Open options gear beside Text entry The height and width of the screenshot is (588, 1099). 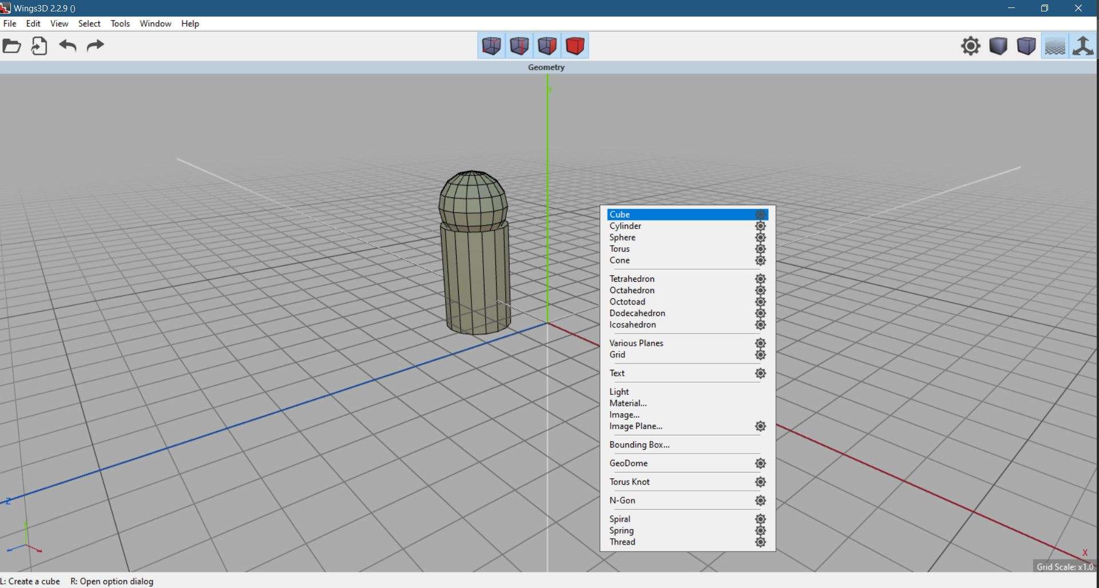point(760,374)
